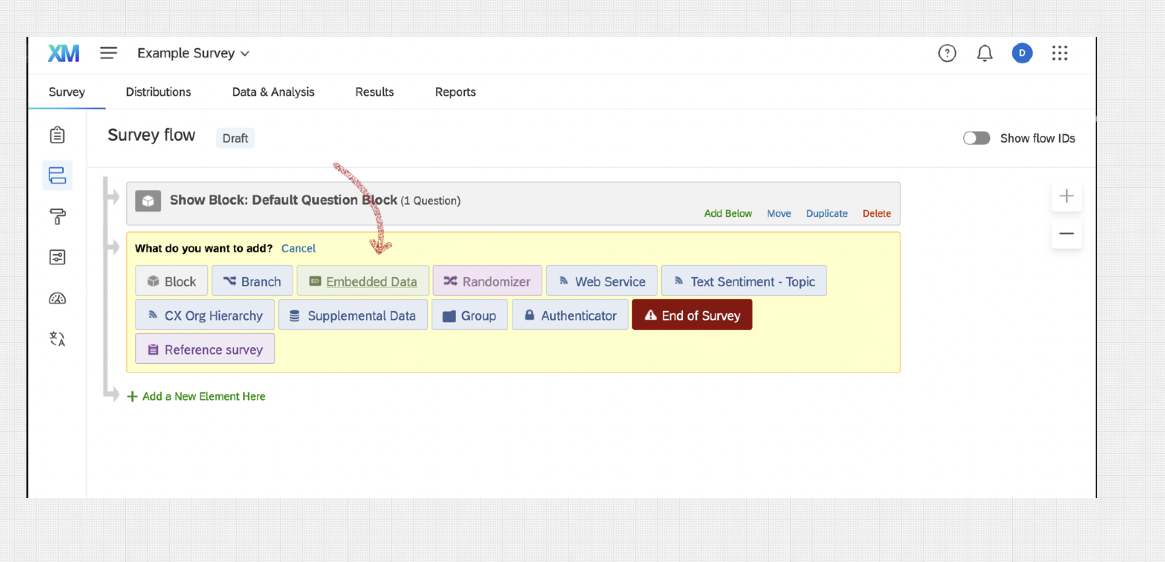Click Cancel next to add prompt
This screenshot has width=1165, height=562.
point(298,248)
